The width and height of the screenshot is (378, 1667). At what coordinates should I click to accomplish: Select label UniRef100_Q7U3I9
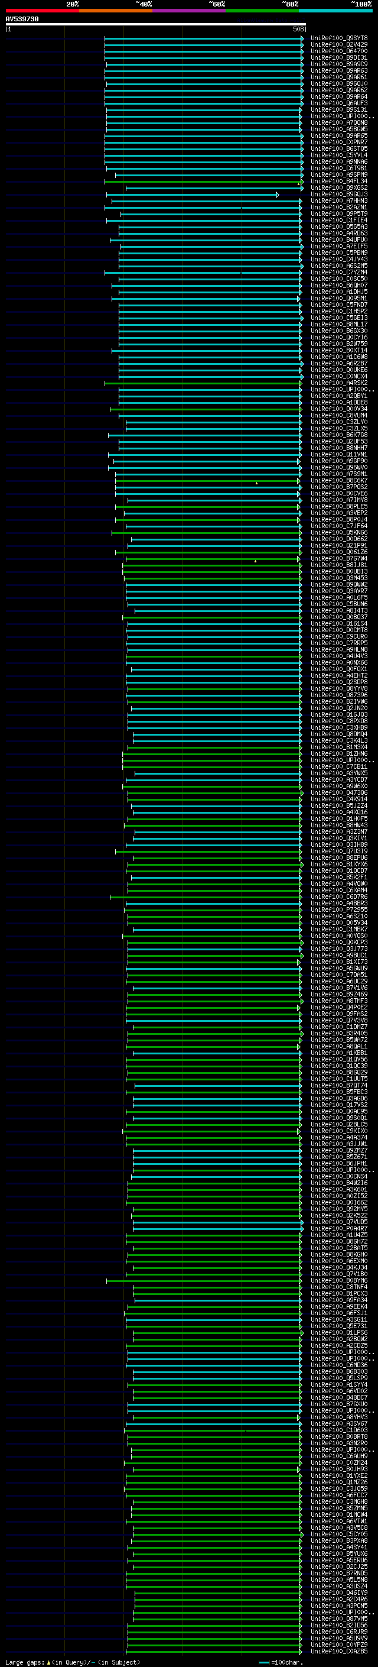[x=339, y=852]
